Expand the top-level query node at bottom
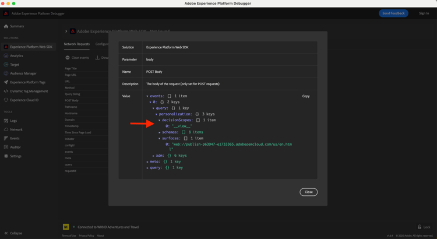Image resolution: width=437 pixels, height=239 pixels. click(147, 168)
